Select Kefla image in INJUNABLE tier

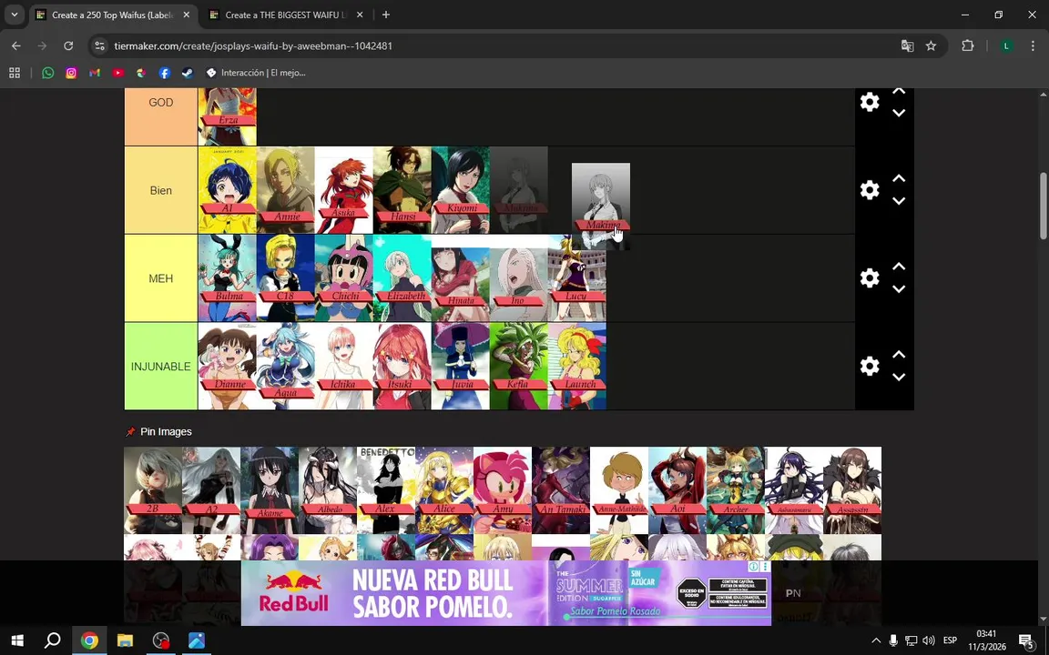tap(518, 367)
